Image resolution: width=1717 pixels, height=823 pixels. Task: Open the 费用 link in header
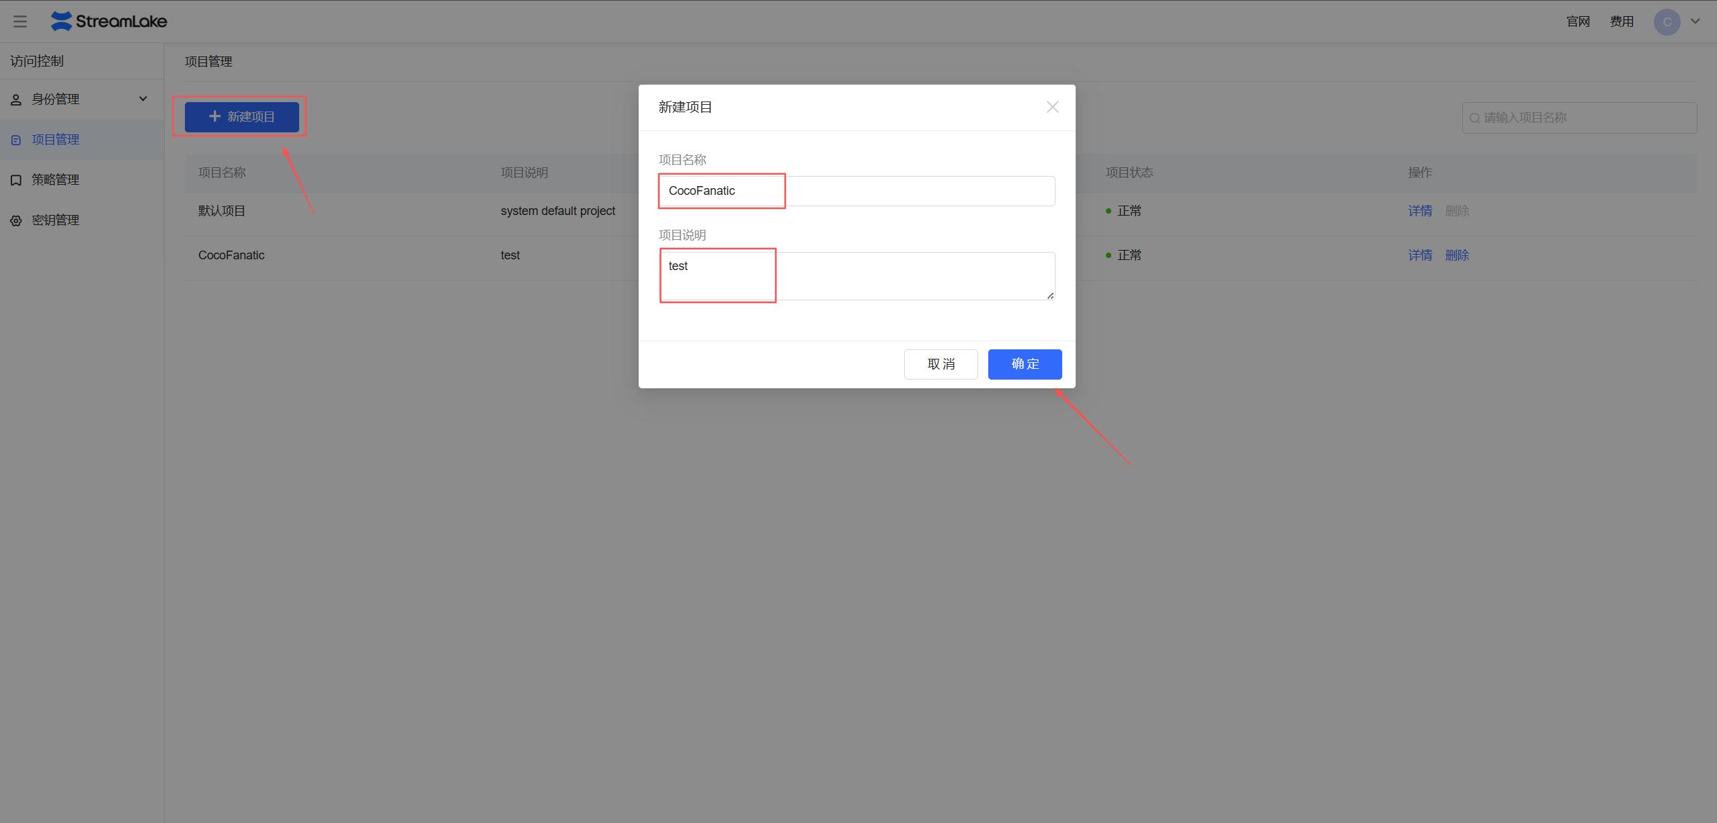[x=1622, y=21]
